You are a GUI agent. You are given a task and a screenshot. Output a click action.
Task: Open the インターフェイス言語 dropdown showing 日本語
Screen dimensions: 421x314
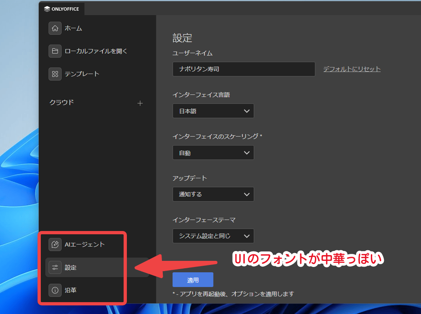[x=213, y=111]
